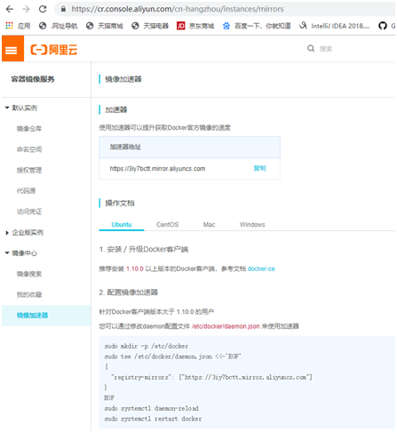
Task: Click the 加速器地址 table header
Action: click(189, 147)
